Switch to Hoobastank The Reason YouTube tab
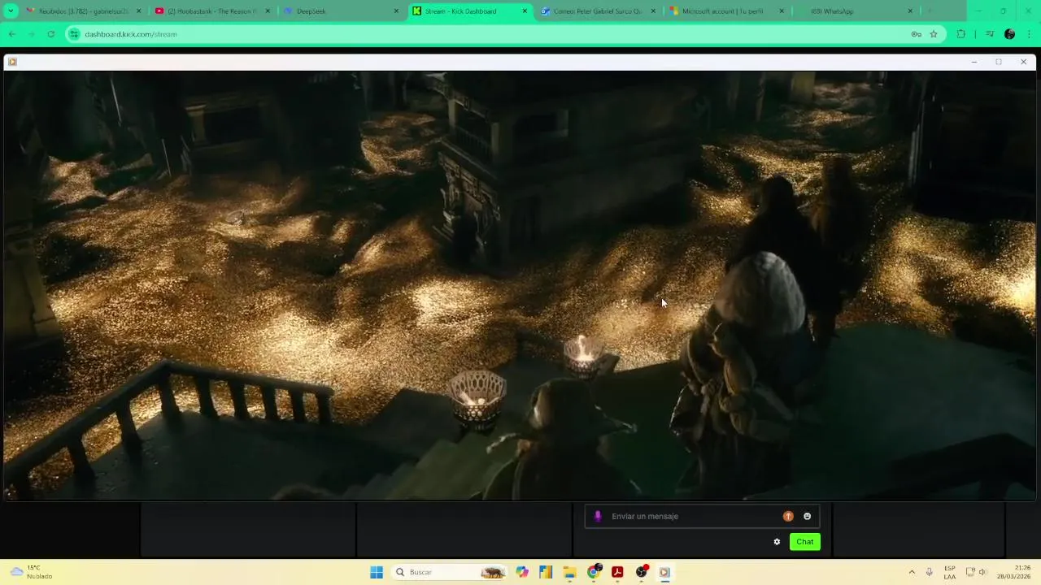Screen dimensions: 1041x585 [x=211, y=11]
